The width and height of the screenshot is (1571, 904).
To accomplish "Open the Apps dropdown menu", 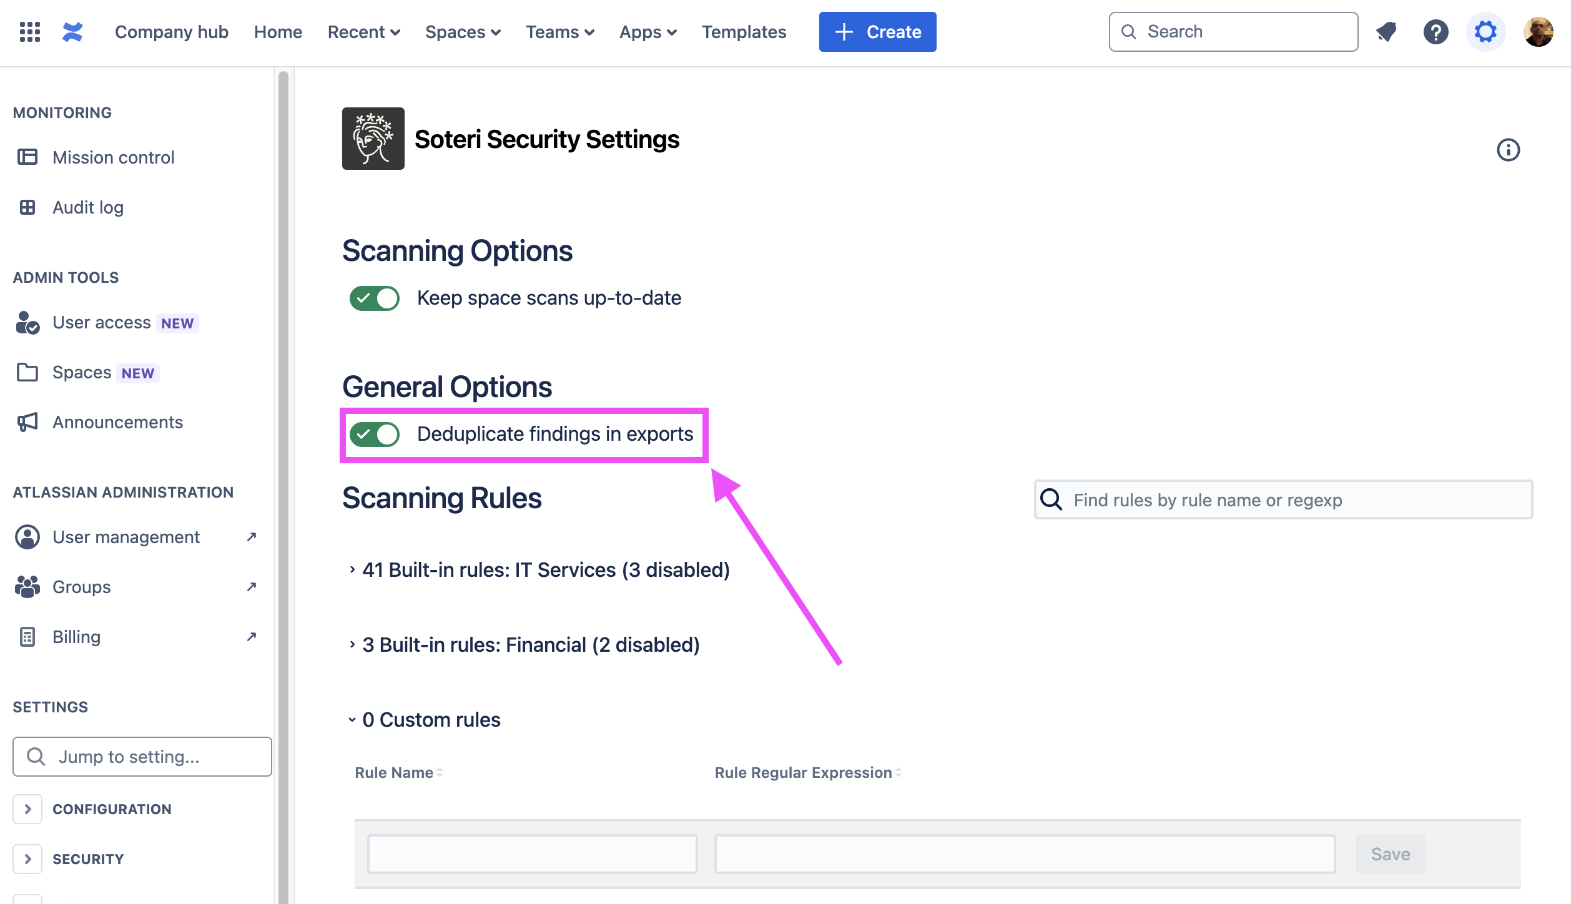I will click(x=648, y=32).
